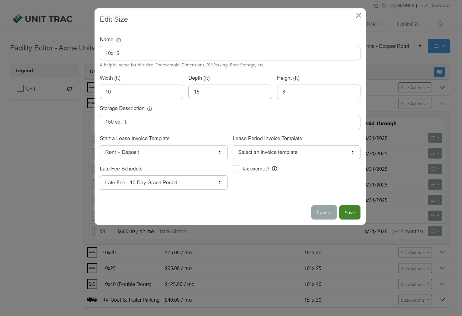Click the Storage Description info icon
The height and width of the screenshot is (316, 462).
tap(150, 109)
